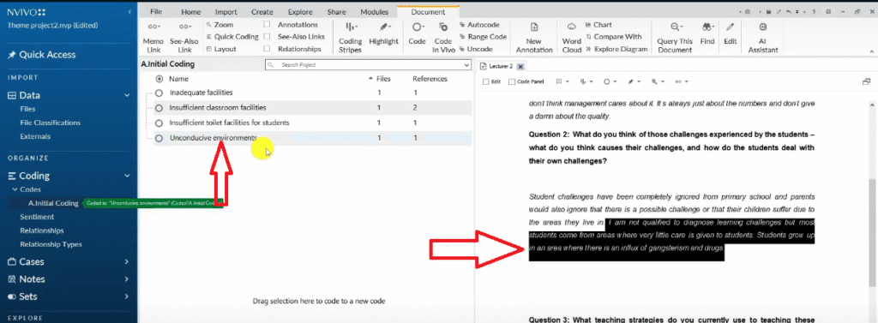
Task: Switch to the Modules tab
Action: click(x=374, y=12)
